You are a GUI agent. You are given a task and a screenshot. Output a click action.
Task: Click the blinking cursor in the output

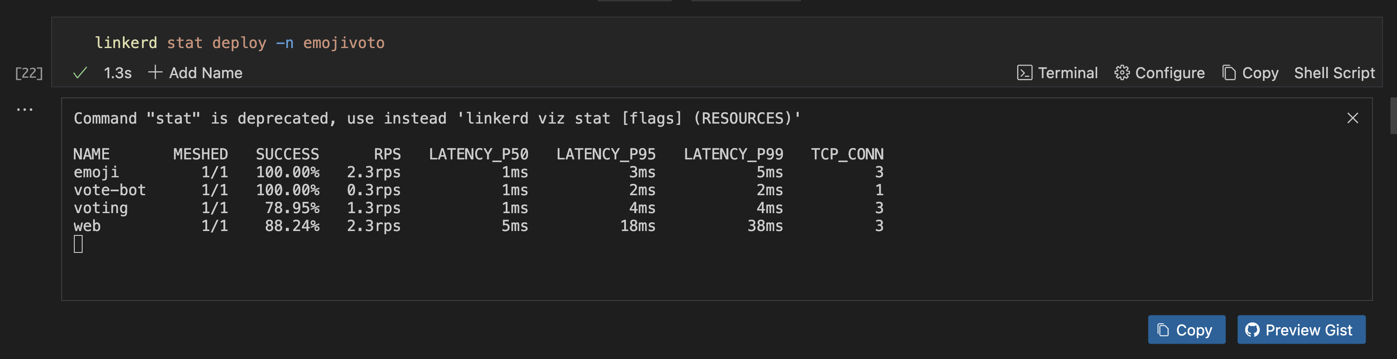(x=79, y=244)
